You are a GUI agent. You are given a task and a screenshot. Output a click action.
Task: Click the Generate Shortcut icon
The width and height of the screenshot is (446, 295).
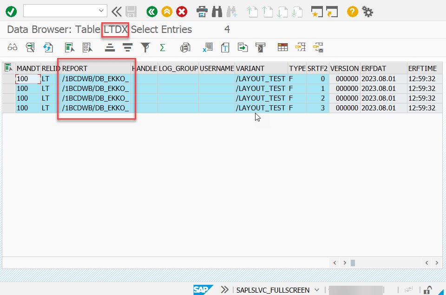pyautogui.click(x=332, y=12)
